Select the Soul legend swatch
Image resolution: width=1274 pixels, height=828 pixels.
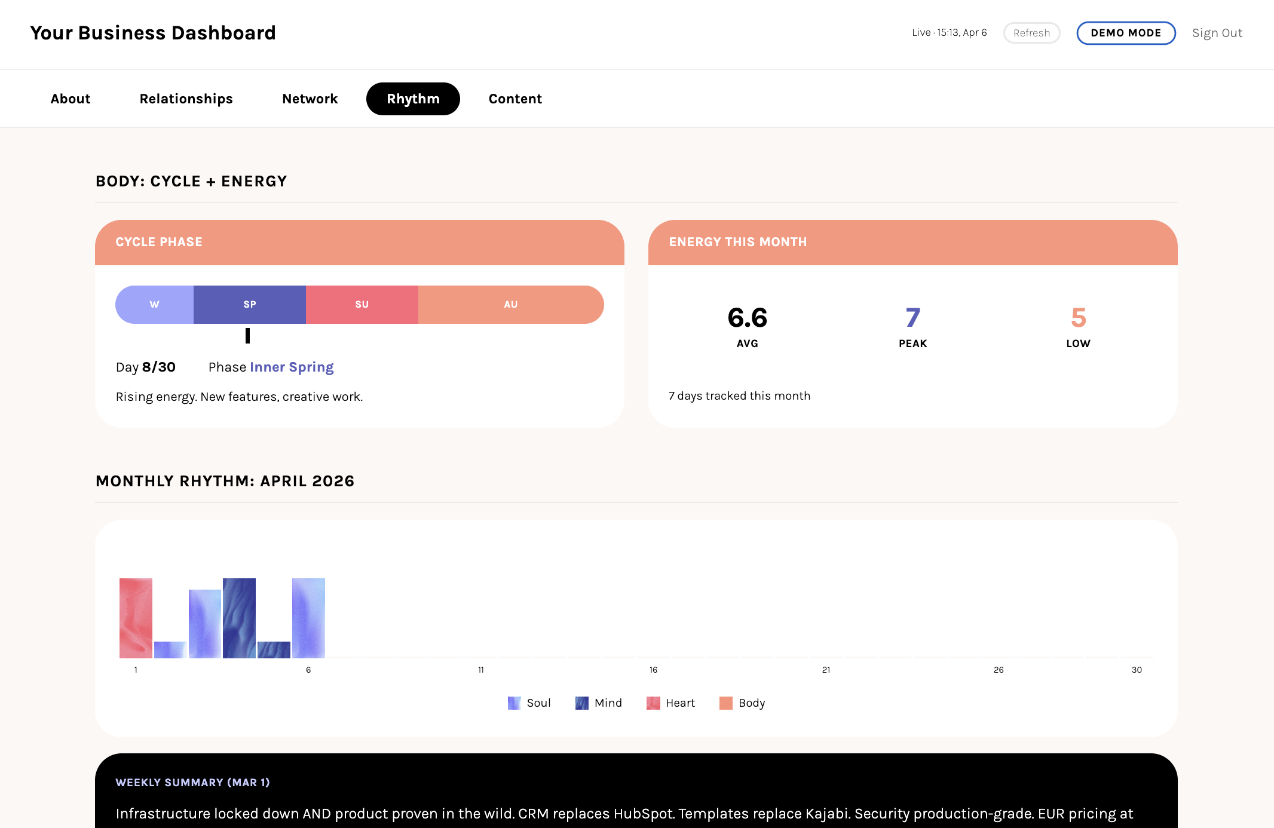[x=513, y=703]
